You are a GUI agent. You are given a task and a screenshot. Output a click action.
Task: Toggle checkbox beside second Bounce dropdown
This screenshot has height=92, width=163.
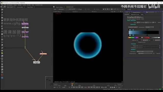coord(154,40)
